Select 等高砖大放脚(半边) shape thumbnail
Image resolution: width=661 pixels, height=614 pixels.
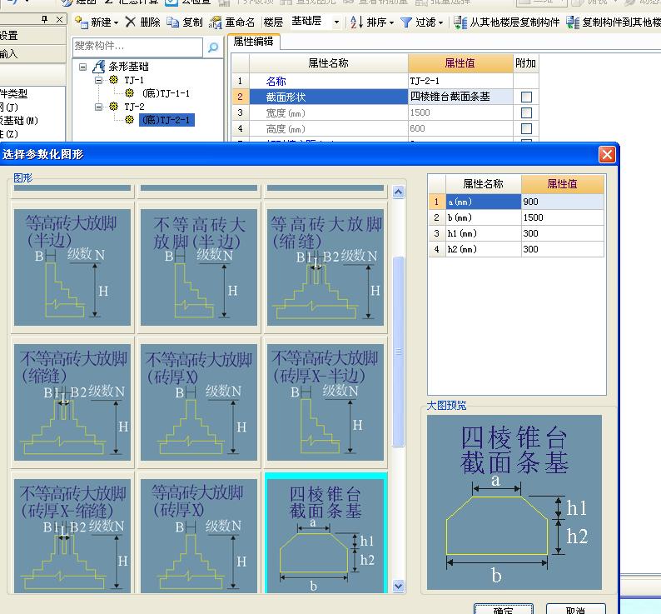72,267
